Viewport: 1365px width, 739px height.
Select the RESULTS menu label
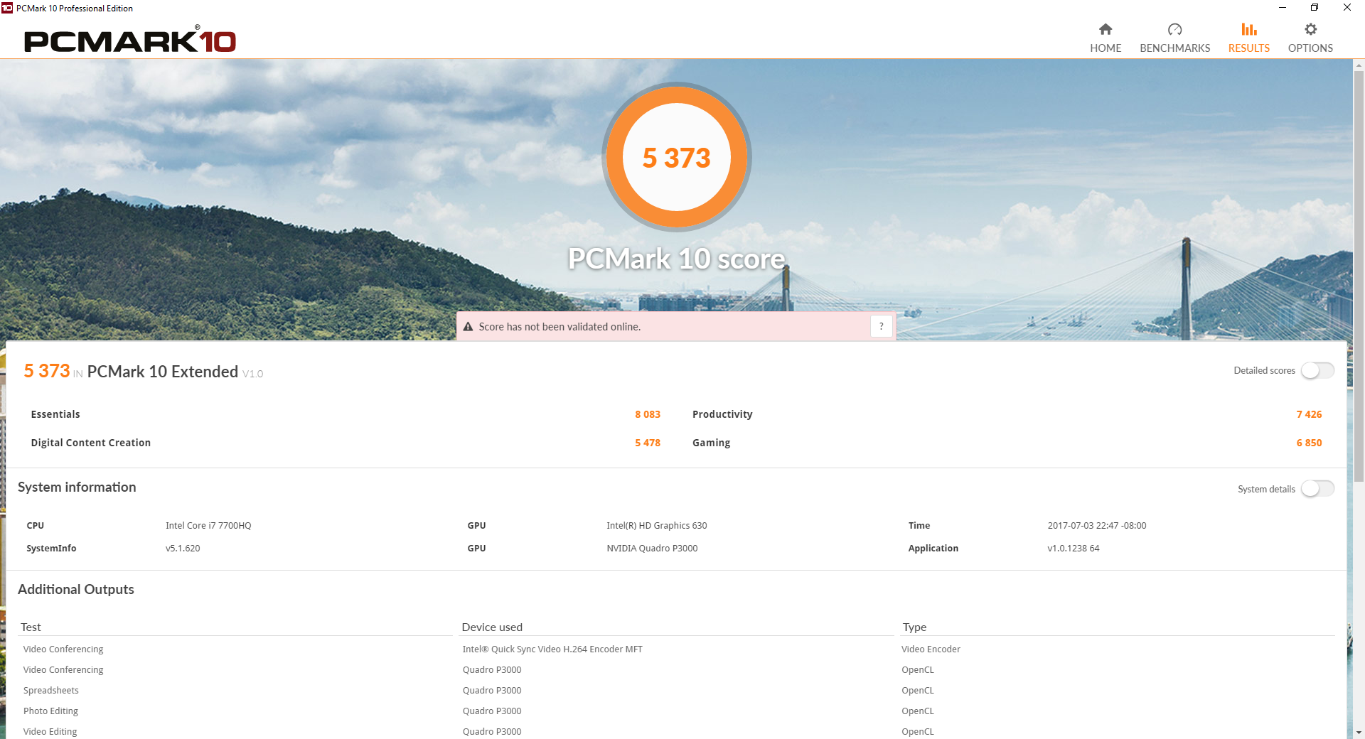tap(1249, 48)
